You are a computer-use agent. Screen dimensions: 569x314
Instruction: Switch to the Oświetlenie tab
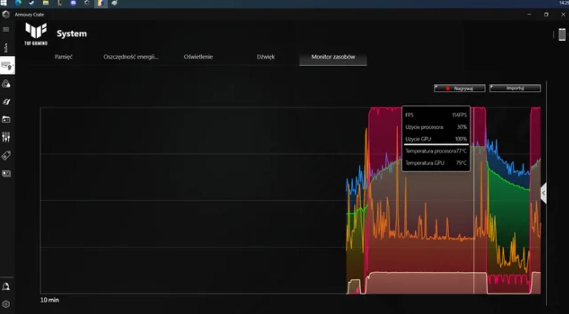tap(198, 57)
